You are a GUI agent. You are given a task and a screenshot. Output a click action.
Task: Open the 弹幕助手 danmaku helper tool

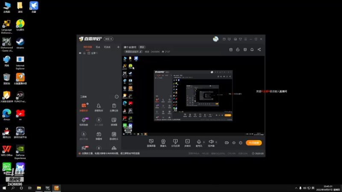point(84,108)
